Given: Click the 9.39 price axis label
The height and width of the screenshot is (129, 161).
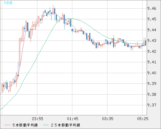Looking at the screenshot, I should click(x=152, y=83).
